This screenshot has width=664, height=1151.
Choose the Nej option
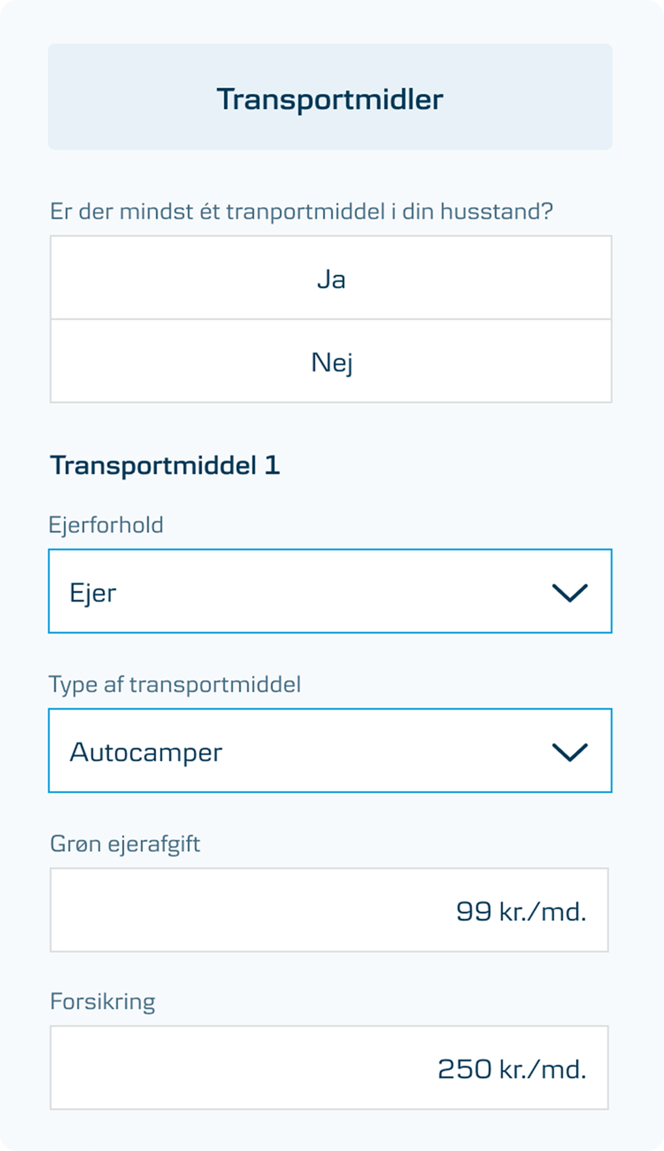(x=331, y=361)
